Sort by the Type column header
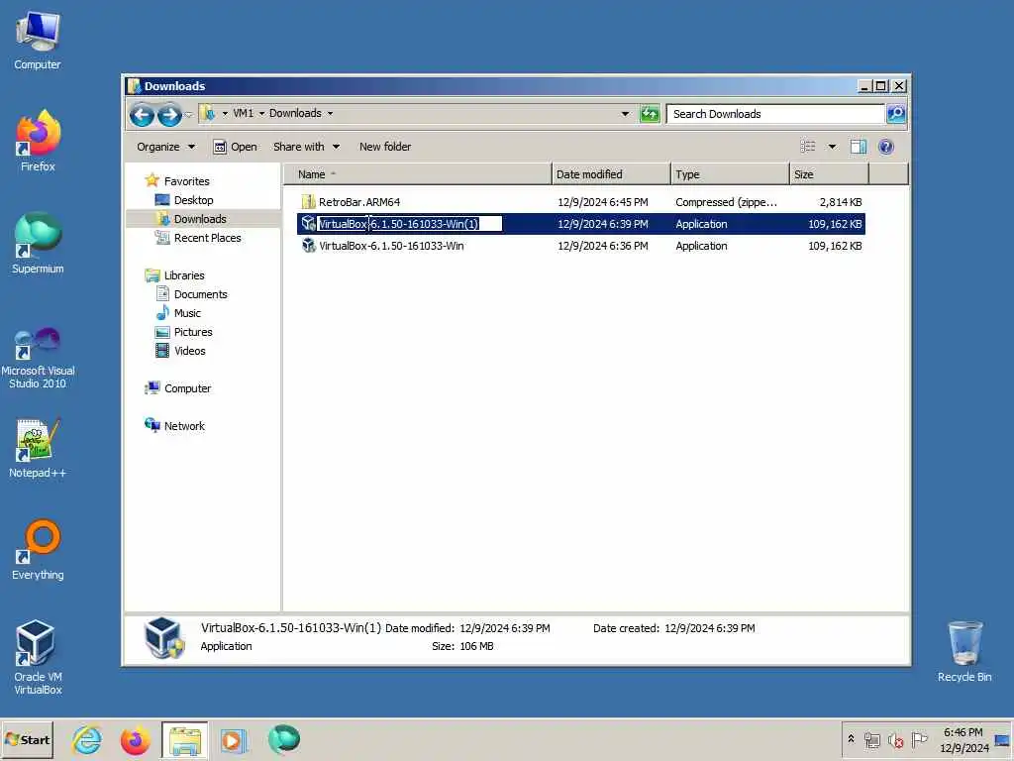This screenshot has width=1014, height=761. pyautogui.click(x=730, y=174)
